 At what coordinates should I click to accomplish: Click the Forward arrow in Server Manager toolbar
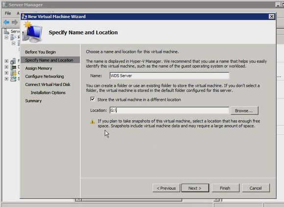pos(15,22)
